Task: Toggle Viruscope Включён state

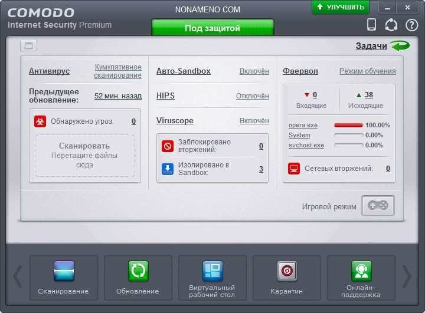Action: coord(254,121)
